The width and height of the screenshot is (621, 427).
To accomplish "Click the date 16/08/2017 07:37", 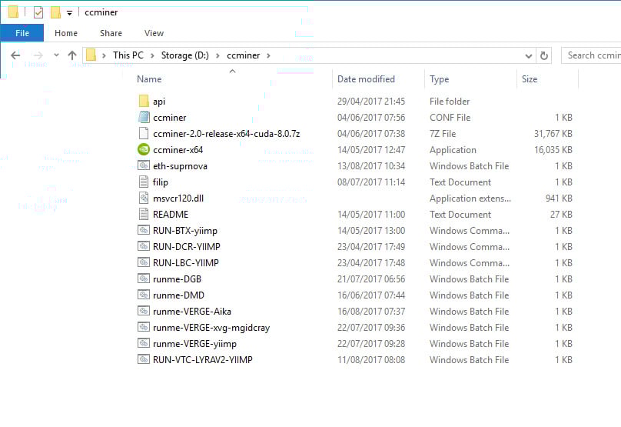I will pyautogui.click(x=371, y=312).
